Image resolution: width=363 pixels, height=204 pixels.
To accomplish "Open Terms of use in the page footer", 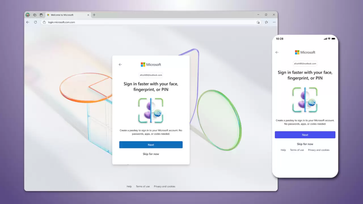I will pyautogui.click(x=143, y=186).
